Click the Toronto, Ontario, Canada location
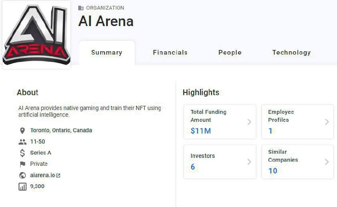This screenshot has width=337, height=207. [x=61, y=131]
